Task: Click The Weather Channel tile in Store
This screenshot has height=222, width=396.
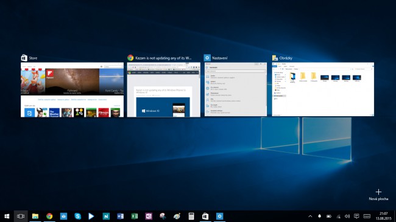Action: click(54, 113)
